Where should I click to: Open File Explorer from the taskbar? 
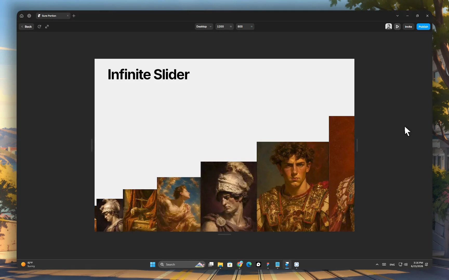pyautogui.click(x=220, y=264)
